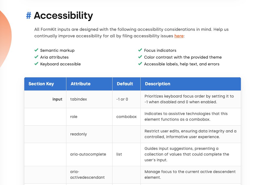Click the blue hash anchor beside Accessibility
This screenshot has width=269, height=185.
click(x=29, y=16)
